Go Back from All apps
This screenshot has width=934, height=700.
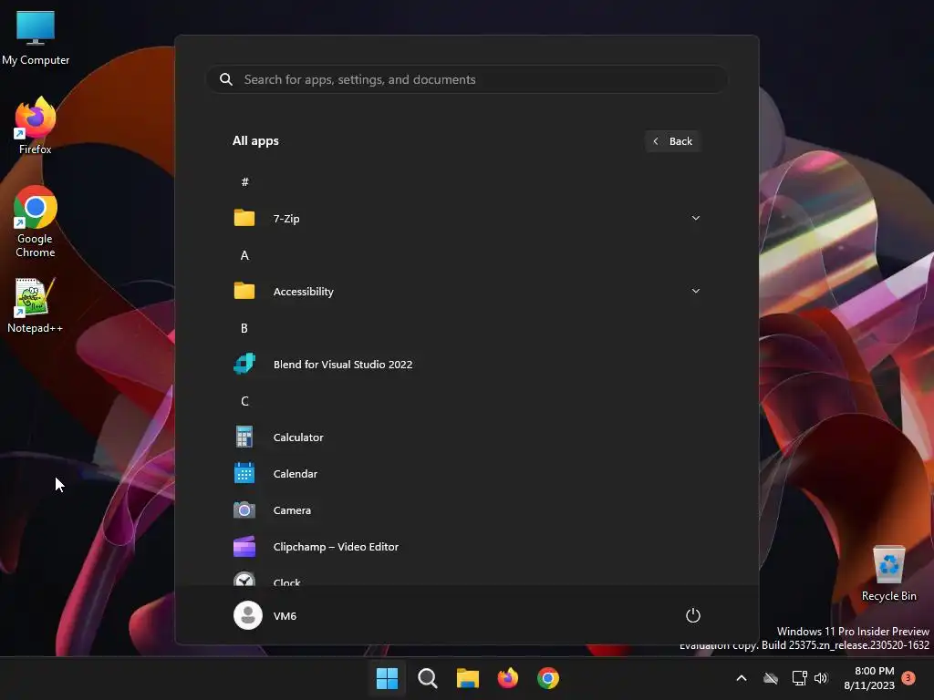click(x=672, y=141)
